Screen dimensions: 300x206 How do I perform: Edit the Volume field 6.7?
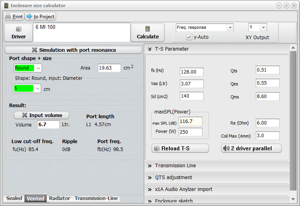pos(48,125)
